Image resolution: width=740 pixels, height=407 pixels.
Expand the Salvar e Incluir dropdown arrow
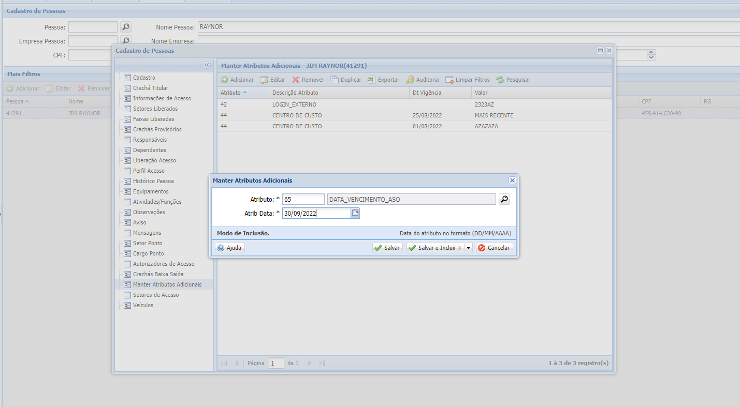(469, 248)
